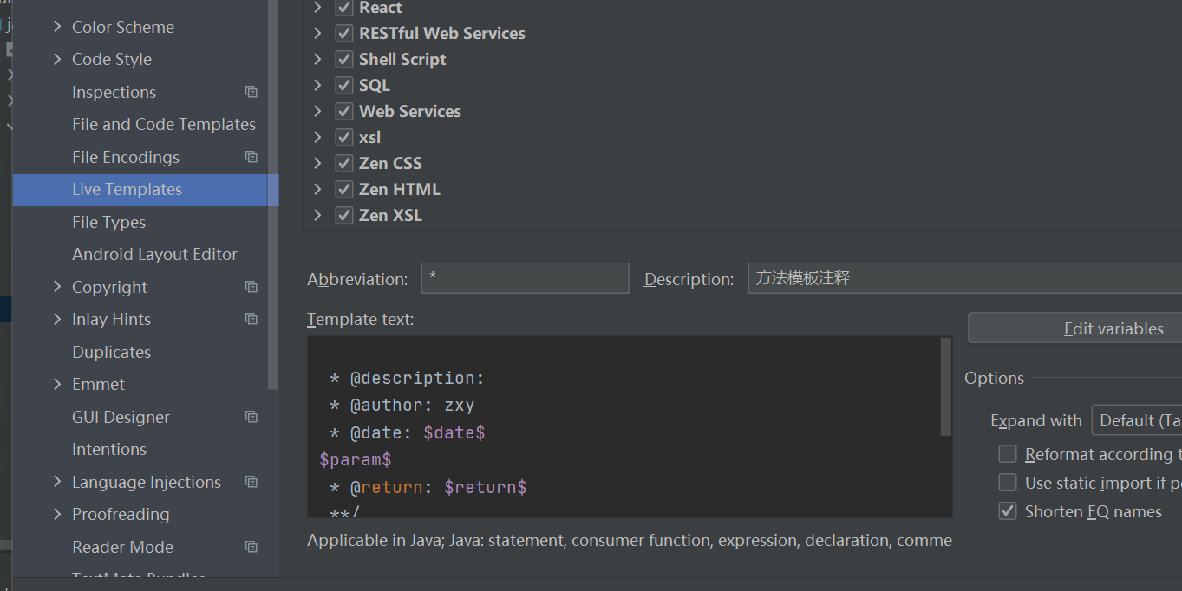Expand the Shell Script template group
1182x591 pixels.
coord(317,59)
